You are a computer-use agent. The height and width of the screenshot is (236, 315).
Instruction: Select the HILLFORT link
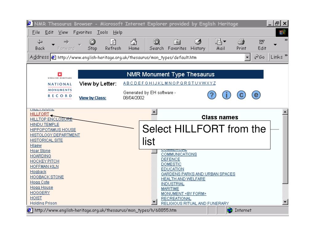pyautogui.click(x=40, y=114)
